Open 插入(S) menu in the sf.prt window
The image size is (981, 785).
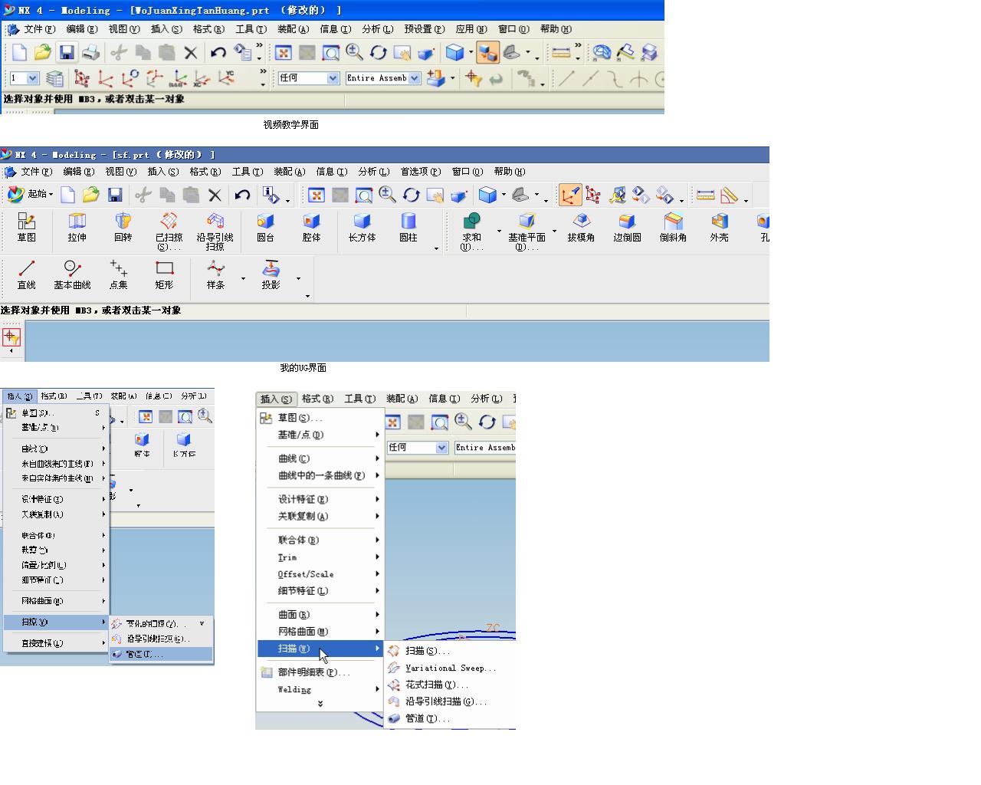click(162, 172)
